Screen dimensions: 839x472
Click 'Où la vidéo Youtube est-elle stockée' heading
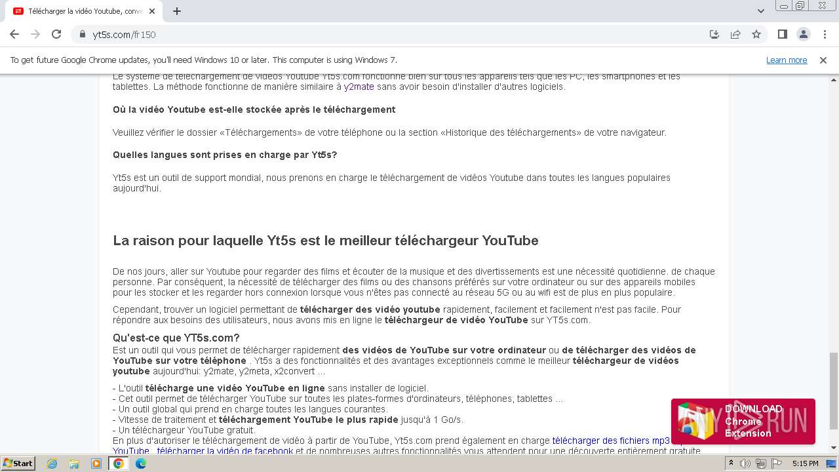tap(254, 109)
